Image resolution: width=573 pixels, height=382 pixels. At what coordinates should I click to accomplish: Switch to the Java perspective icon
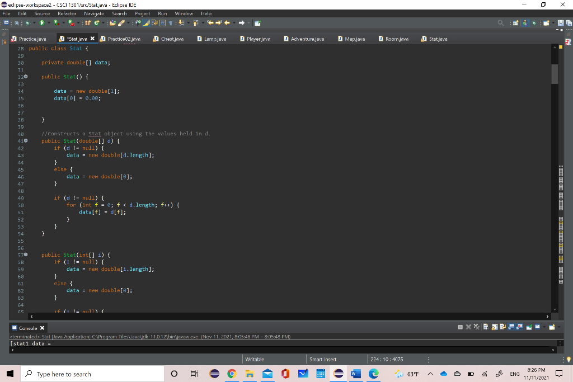click(x=525, y=23)
